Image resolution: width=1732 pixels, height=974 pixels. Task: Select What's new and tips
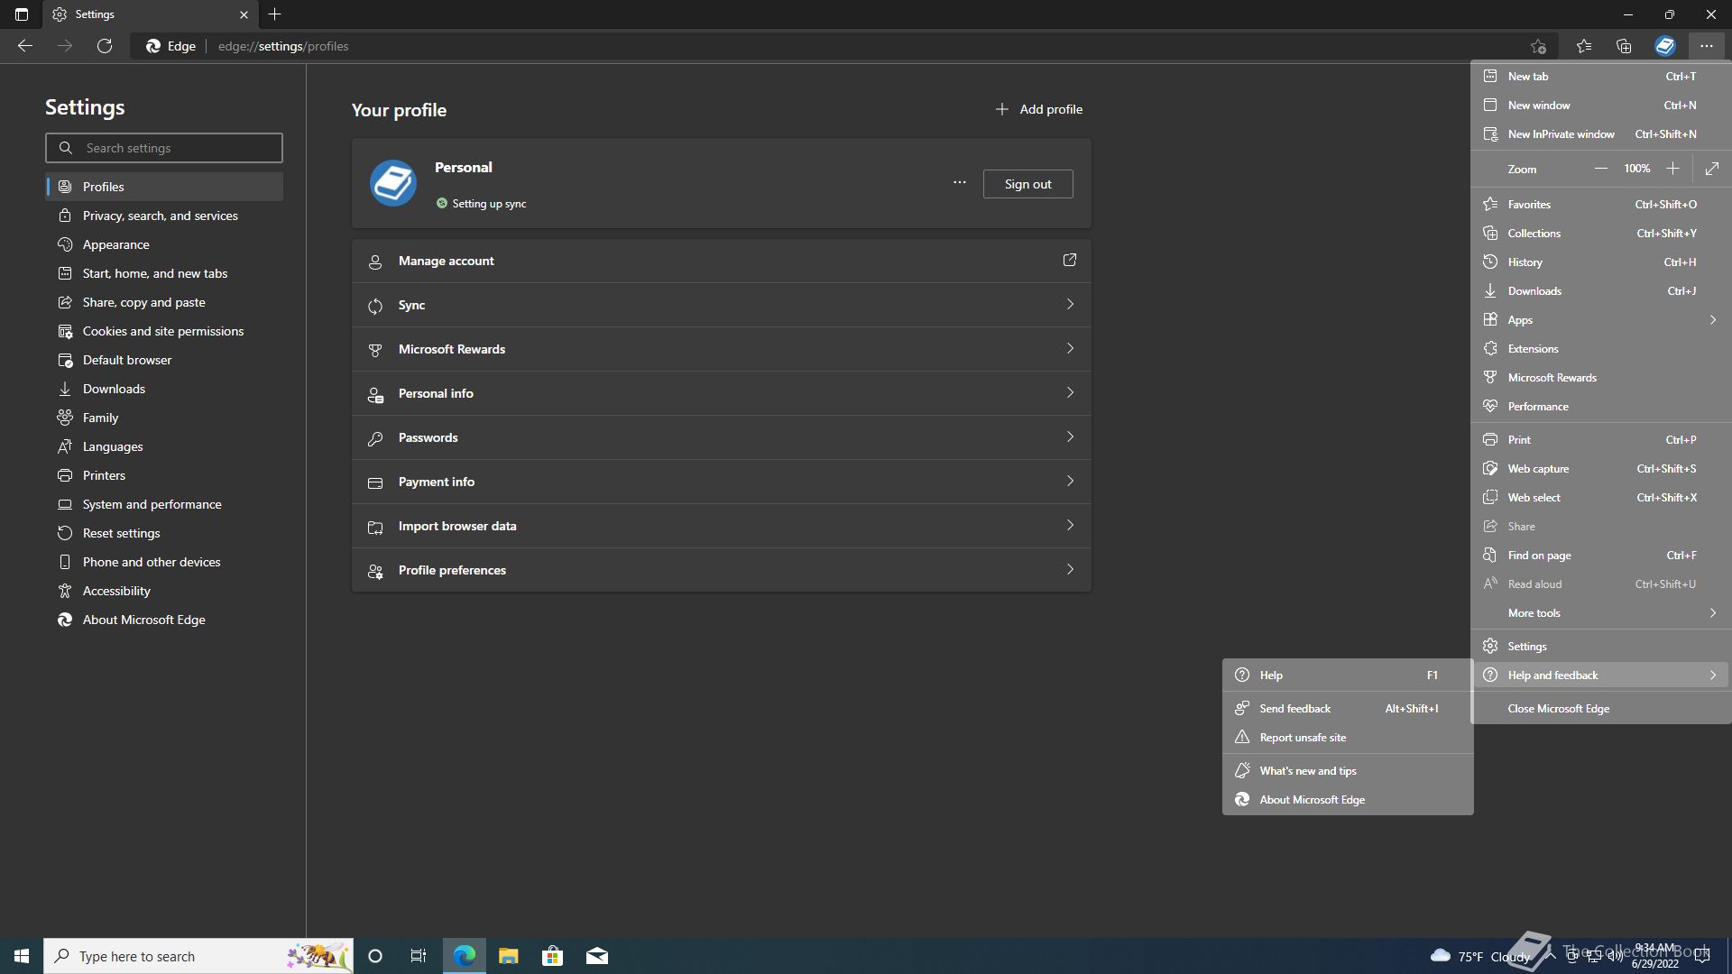coord(1348,771)
